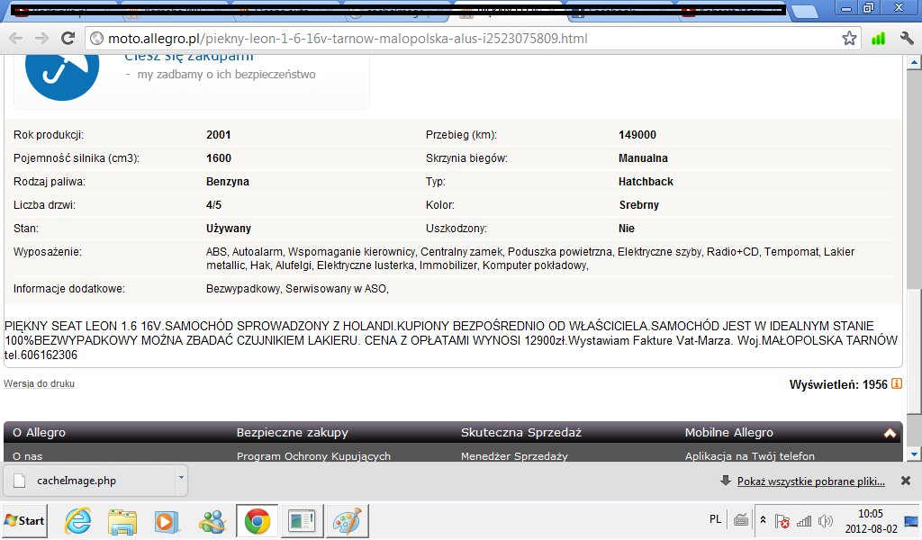
Task: Open the Windows Start menu
Action: (x=24, y=520)
